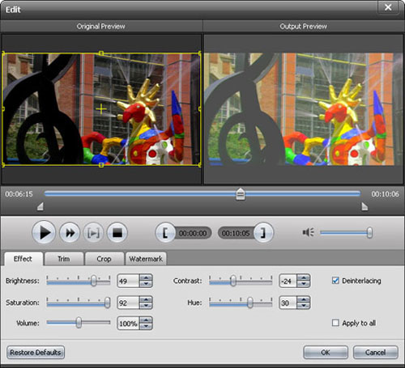Open the Crop tab
This screenshot has height=368, width=405.
coord(104,259)
